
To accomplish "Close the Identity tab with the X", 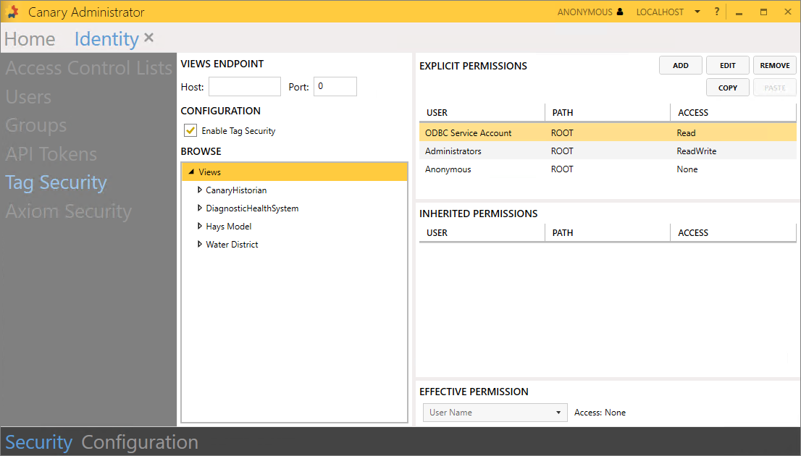I will click(148, 38).
